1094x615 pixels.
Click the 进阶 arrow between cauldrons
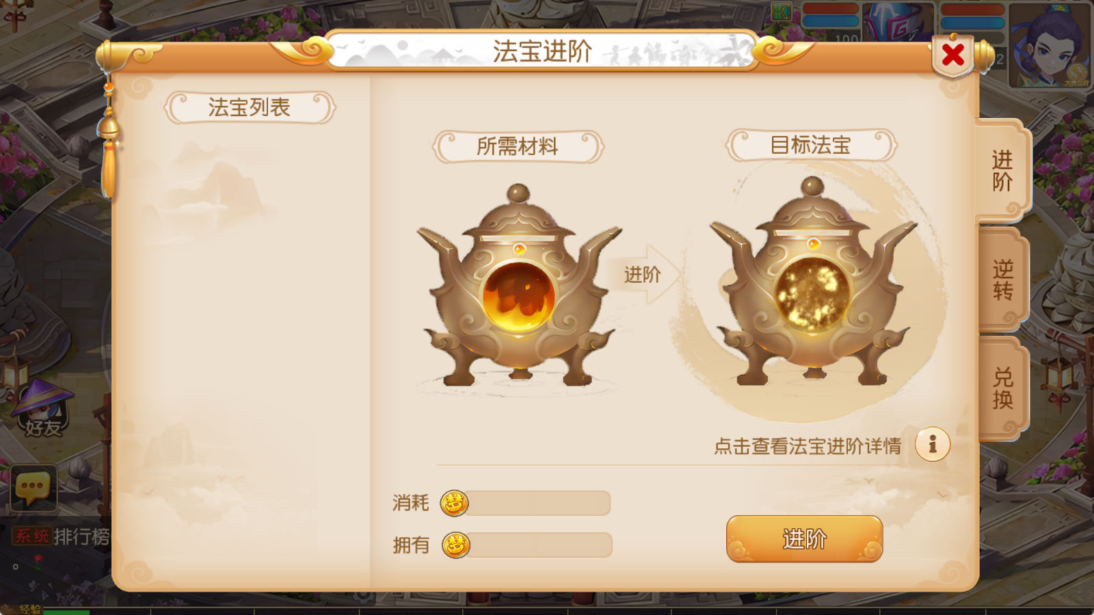coord(643,275)
